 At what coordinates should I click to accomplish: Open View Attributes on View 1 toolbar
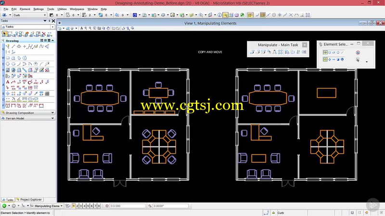pos(60,28)
